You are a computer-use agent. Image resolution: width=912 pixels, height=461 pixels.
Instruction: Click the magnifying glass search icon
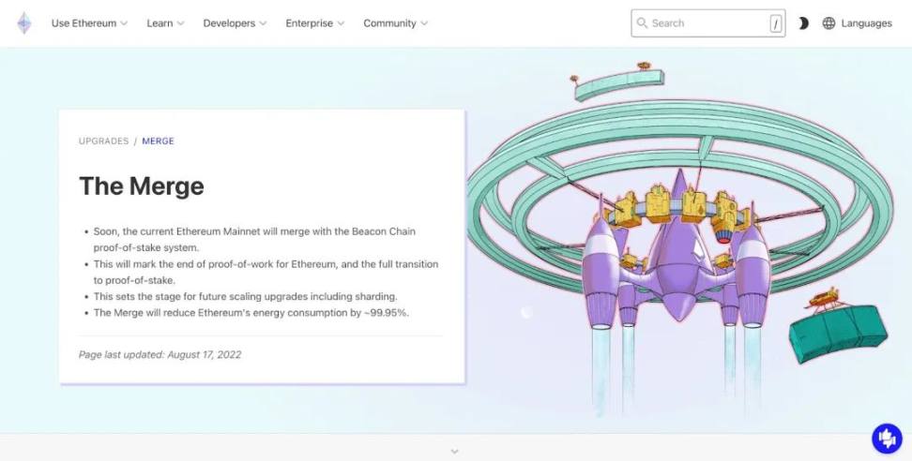tap(643, 23)
